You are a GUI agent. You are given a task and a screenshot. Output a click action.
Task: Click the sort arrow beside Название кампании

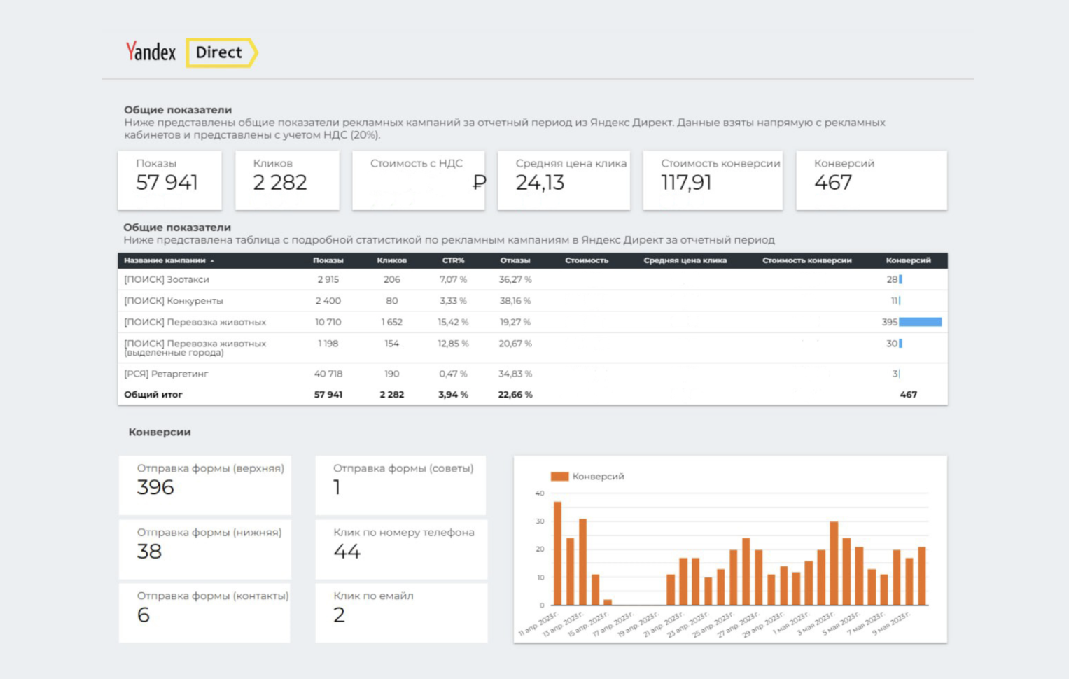(x=212, y=261)
